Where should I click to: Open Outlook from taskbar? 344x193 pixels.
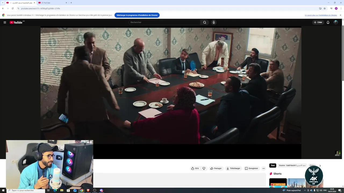coord(75,190)
